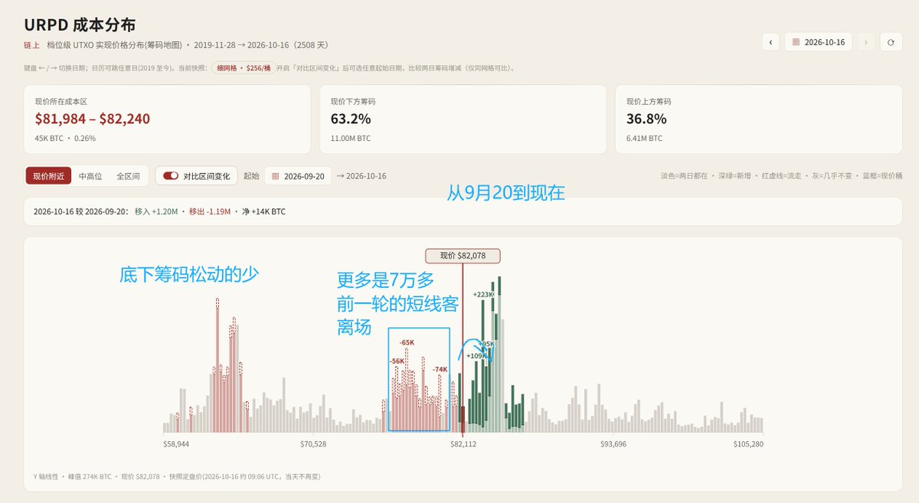The image size is (919, 503).
Task: Click the URPD 成本分布 page title
Action: click(80, 25)
